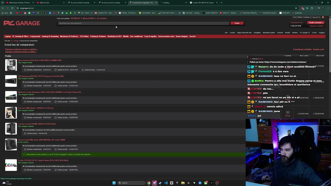Check Update de BIOS service option
The width and height of the screenshot is (331, 186).
[x=56, y=70]
